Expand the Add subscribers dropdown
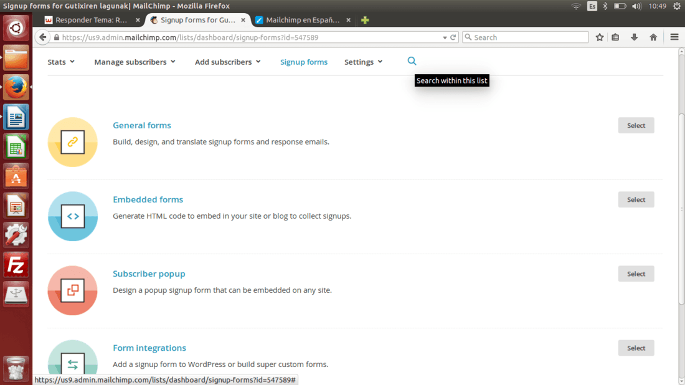This screenshot has width=685, height=385. tap(227, 62)
